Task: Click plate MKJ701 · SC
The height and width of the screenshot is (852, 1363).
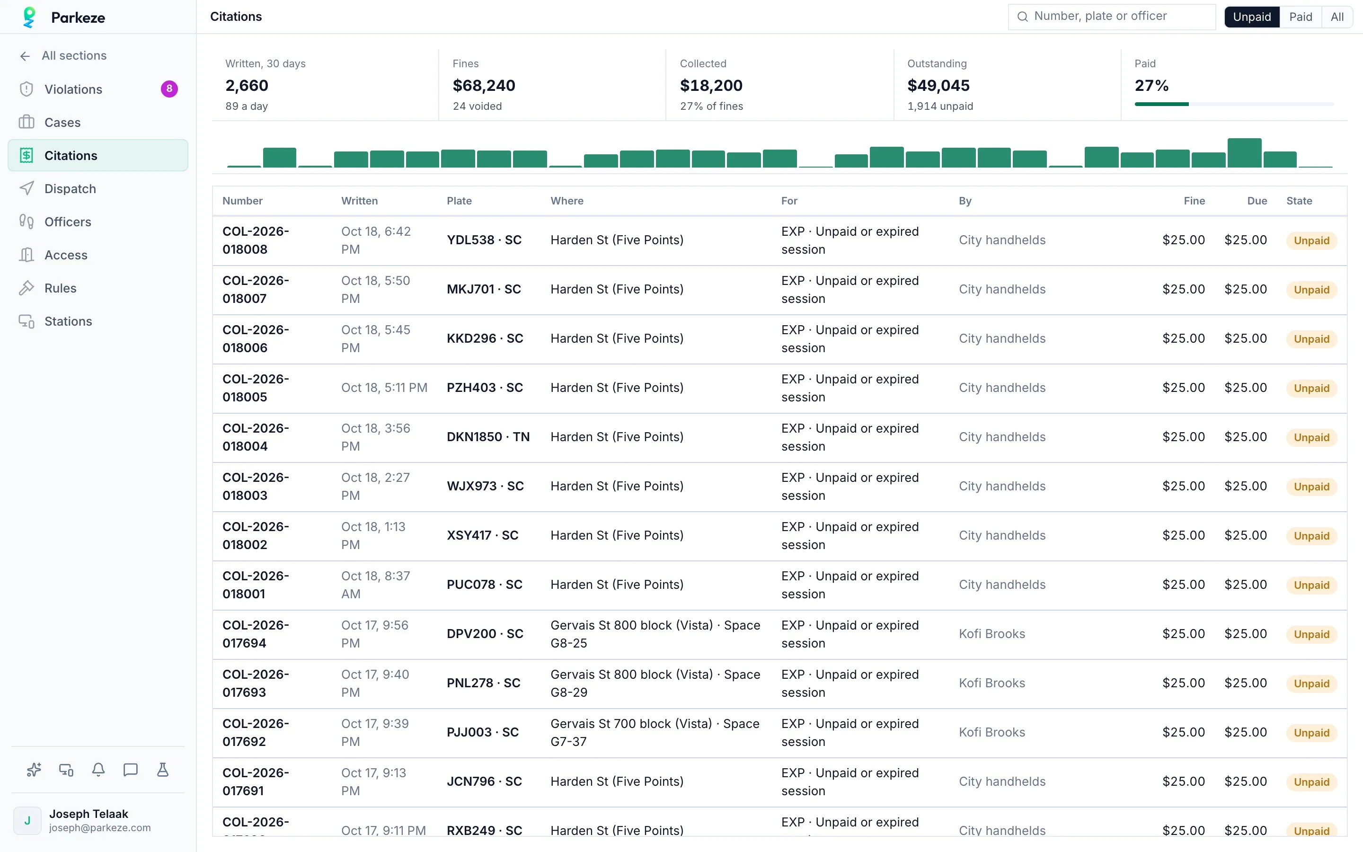Action: tap(484, 290)
